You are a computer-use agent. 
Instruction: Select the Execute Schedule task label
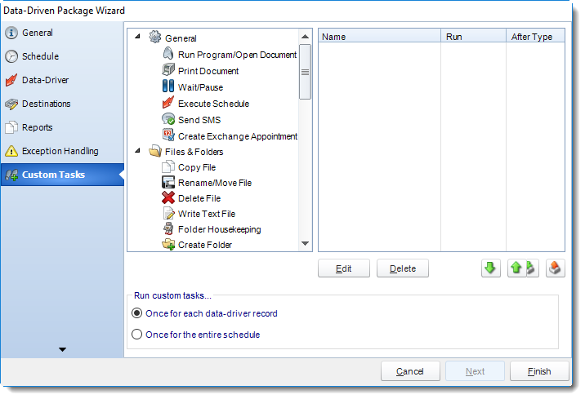point(214,104)
